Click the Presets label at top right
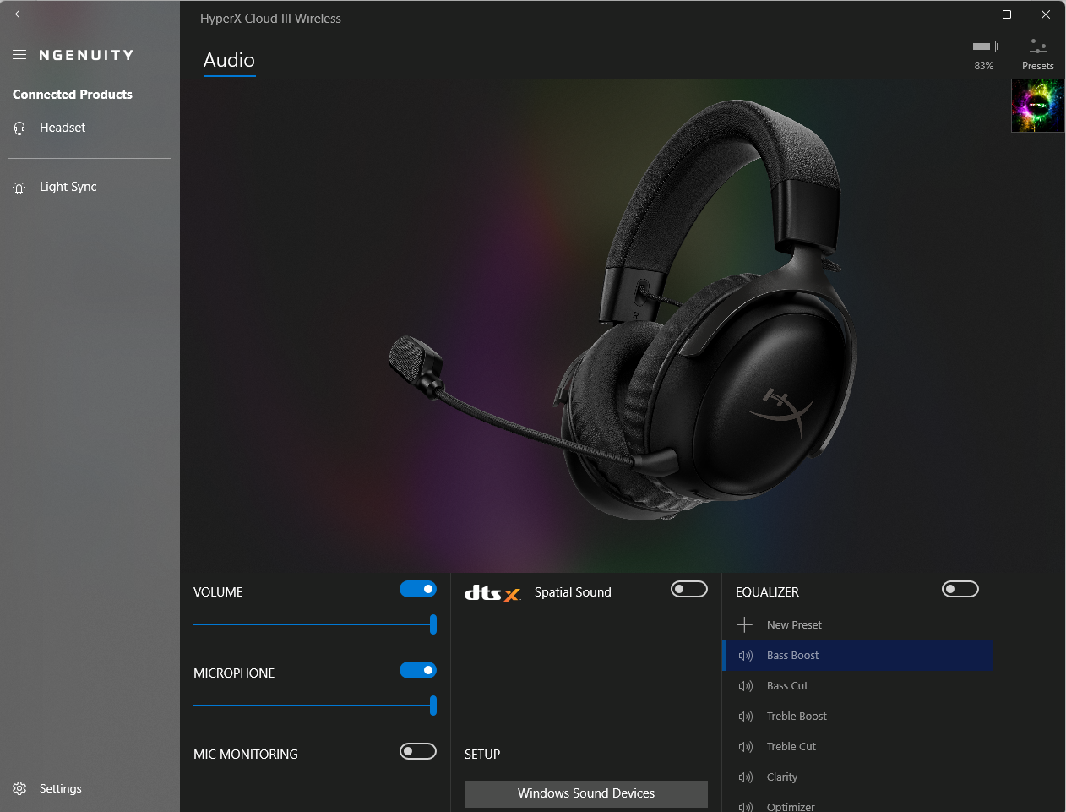 click(1038, 66)
